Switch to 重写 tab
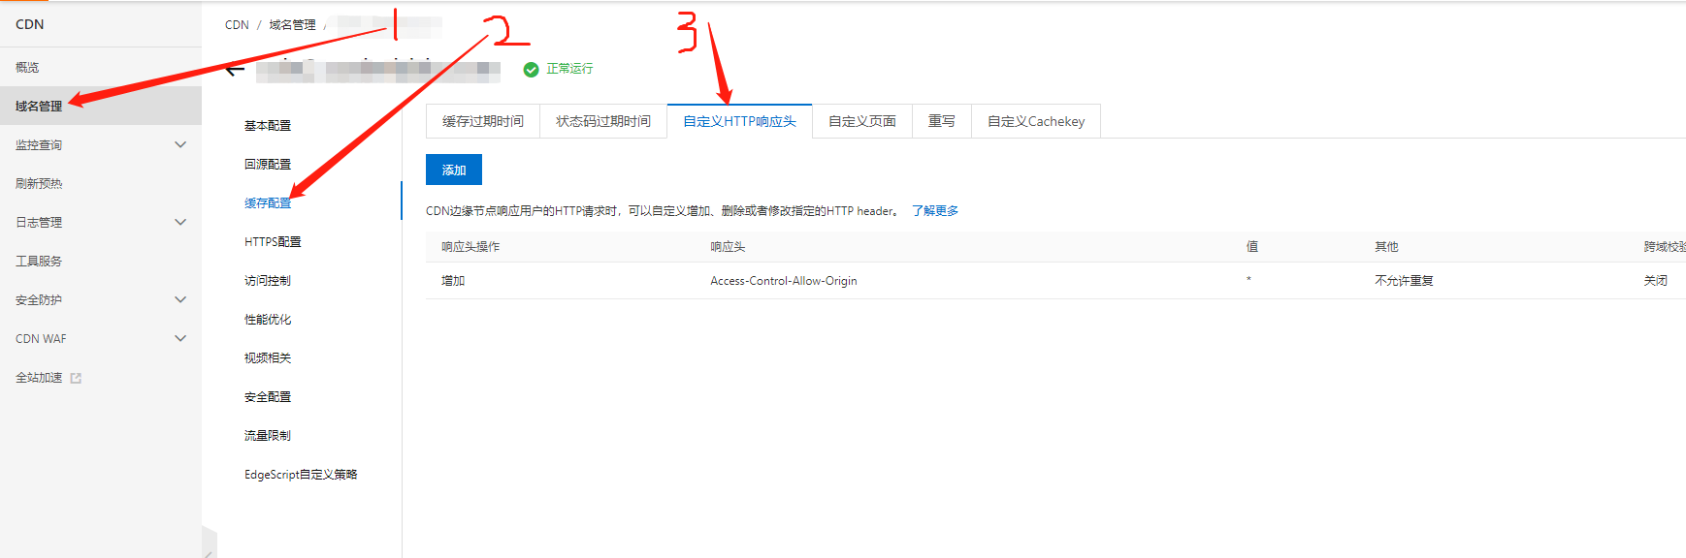This screenshot has width=1686, height=558. (942, 121)
